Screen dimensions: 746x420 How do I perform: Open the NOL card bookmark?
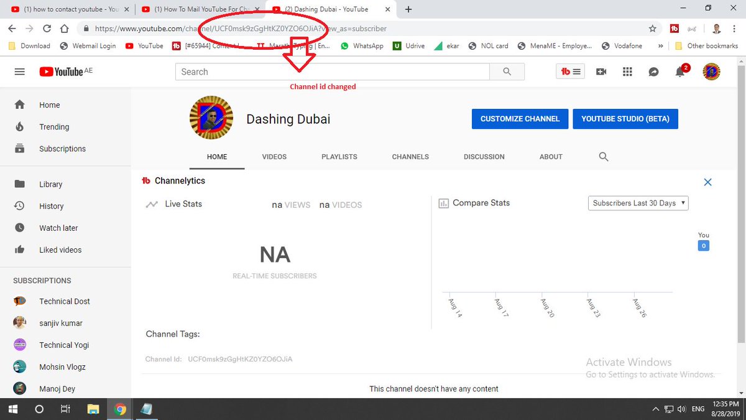point(488,45)
